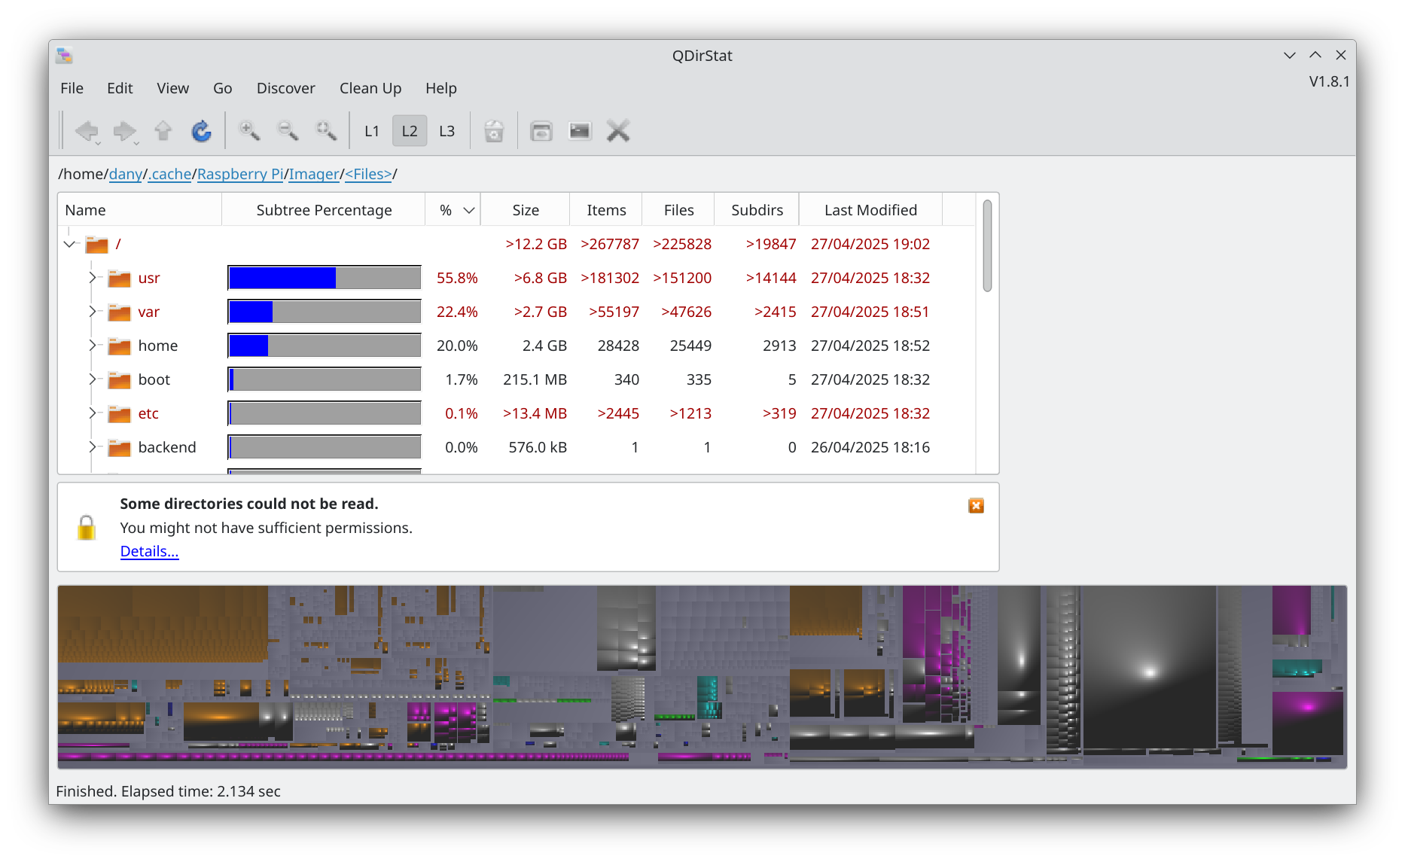Switch to layout L1
This screenshot has height=862, width=1405.
point(372,131)
